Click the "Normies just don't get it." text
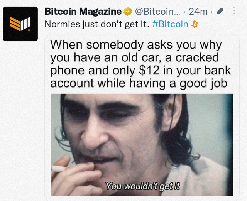 [97, 24]
